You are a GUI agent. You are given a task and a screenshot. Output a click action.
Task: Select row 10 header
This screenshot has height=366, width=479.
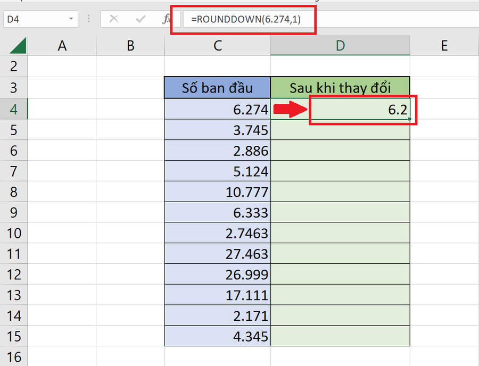point(14,233)
